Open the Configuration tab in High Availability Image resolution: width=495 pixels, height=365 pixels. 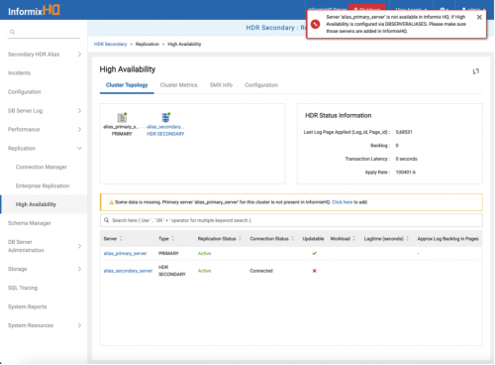[x=261, y=85]
